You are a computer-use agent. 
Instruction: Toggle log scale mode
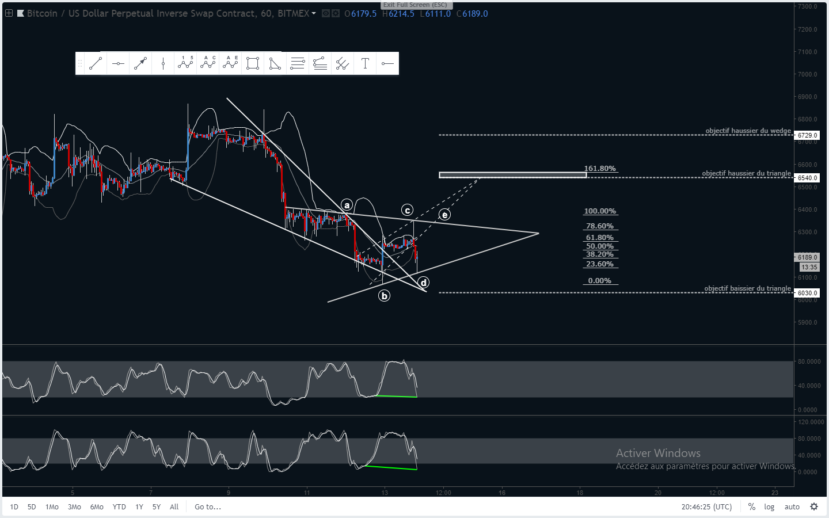tap(769, 506)
